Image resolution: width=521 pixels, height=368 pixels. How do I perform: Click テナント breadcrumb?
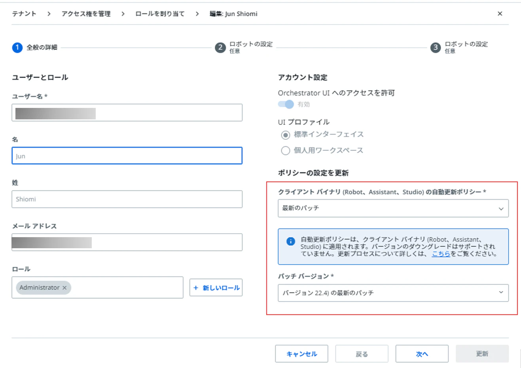(24, 14)
